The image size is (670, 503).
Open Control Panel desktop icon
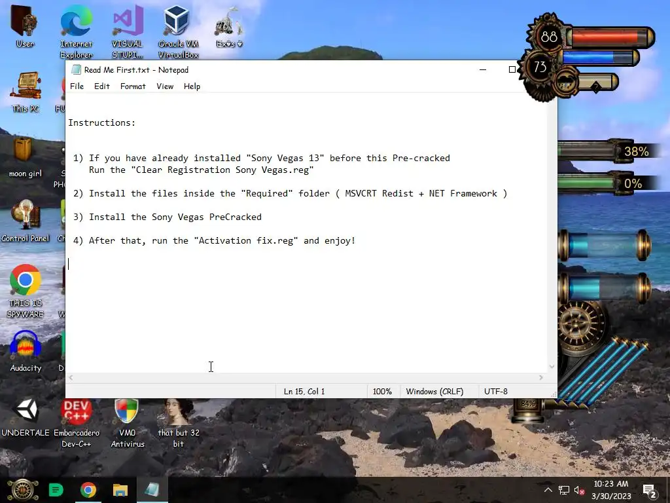click(x=26, y=221)
